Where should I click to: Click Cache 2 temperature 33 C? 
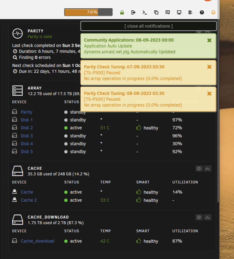[105, 200]
